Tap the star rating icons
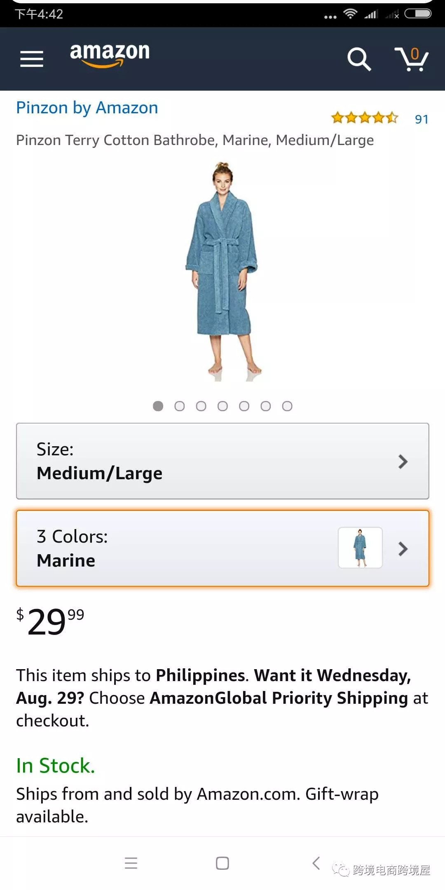This screenshot has height=890, width=445. (x=365, y=118)
